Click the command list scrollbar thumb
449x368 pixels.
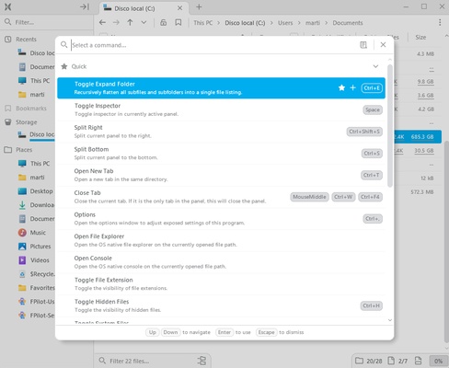tap(390, 126)
